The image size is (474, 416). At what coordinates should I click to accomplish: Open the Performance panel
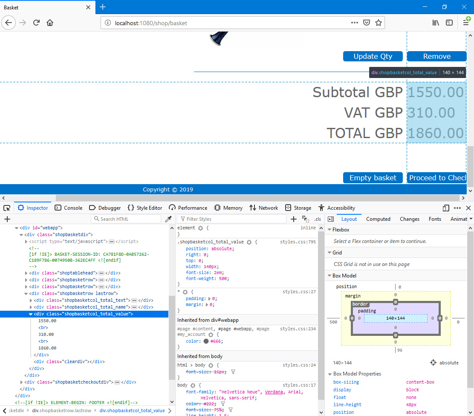click(x=188, y=208)
